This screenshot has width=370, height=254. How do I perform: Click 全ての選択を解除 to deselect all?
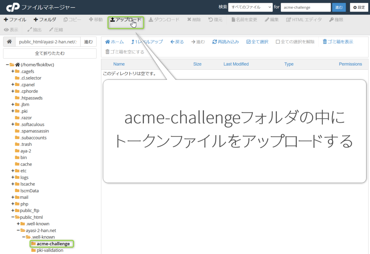[295, 42]
